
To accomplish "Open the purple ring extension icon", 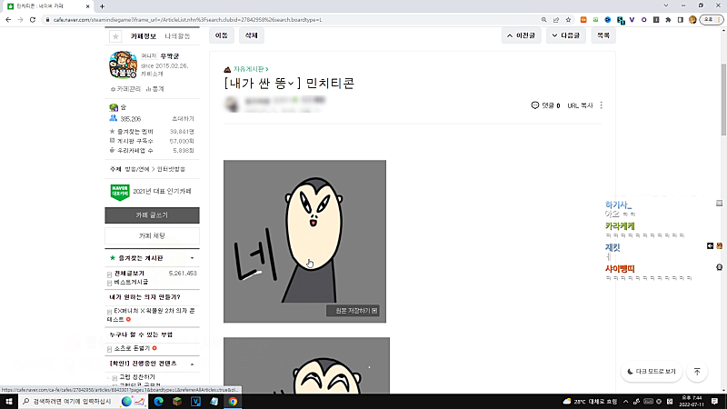I will (x=644, y=20).
